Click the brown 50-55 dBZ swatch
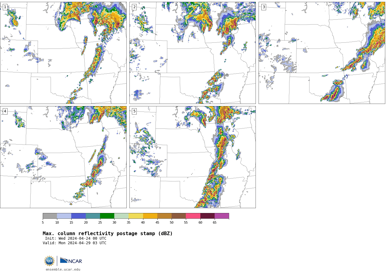 pos(179,216)
